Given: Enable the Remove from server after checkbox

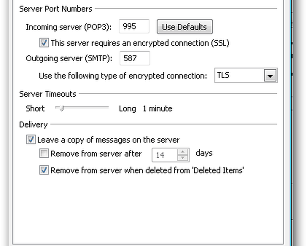Looking at the screenshot, I should click(44, 154).
